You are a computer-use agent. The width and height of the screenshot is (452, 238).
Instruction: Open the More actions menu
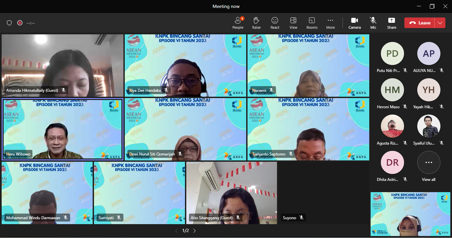tap(330, 23)
